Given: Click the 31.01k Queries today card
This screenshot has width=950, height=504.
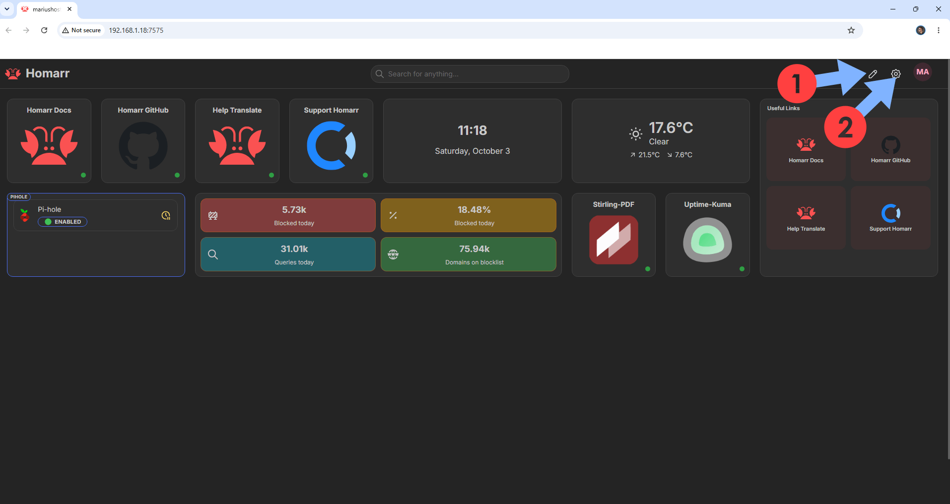Looking at the screenshot, I should coord(288,254).
